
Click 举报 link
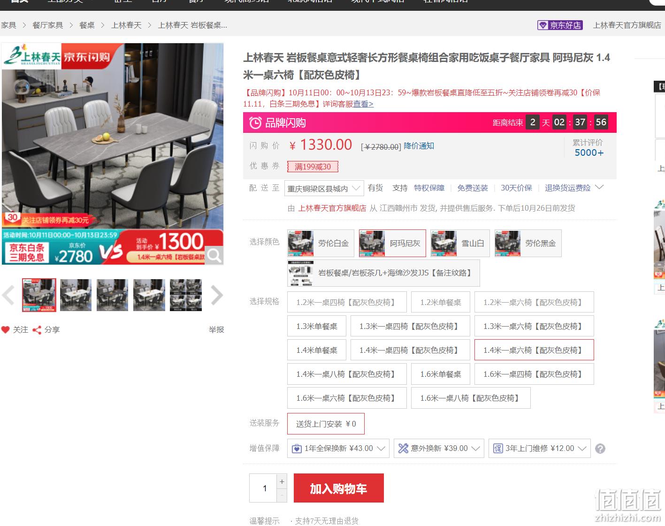point(216,330)
